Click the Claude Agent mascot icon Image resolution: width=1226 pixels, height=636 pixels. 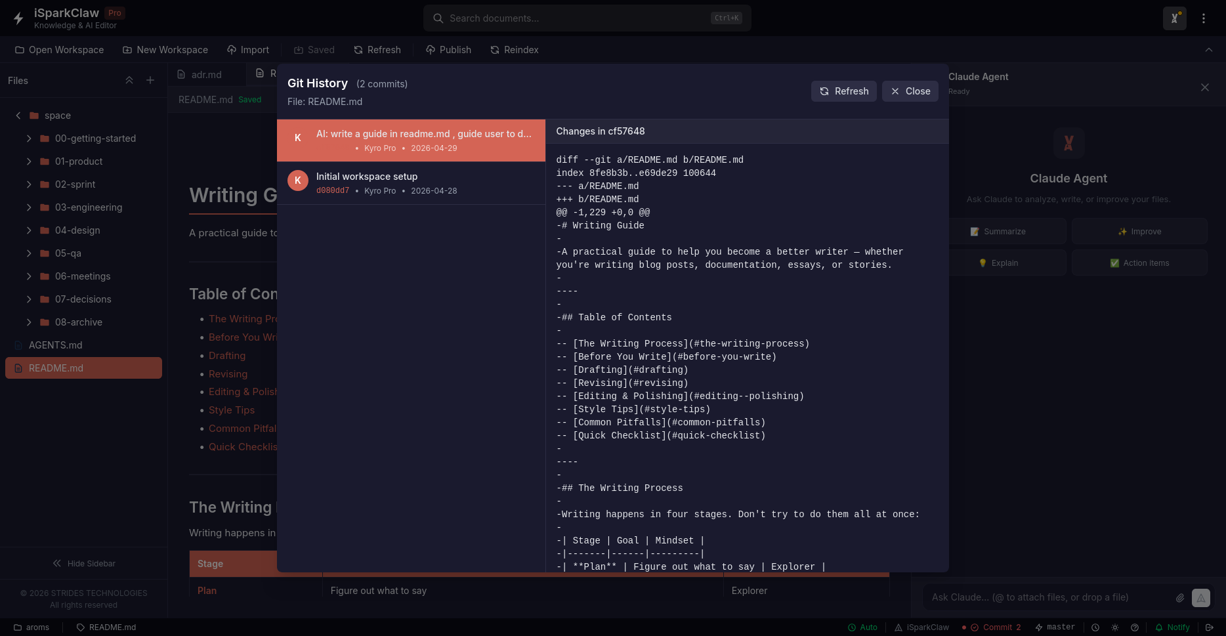click(1068, 143)
